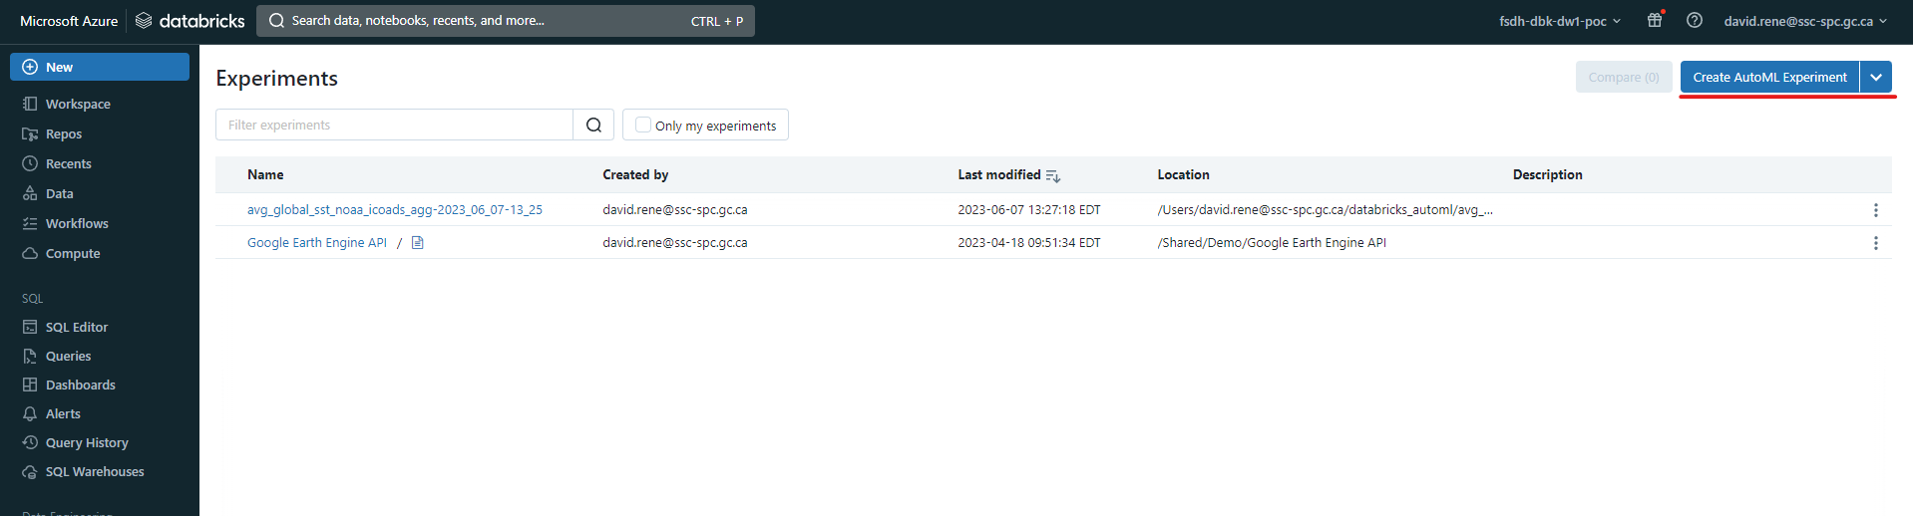Go to SQL Editor in sidebar
Image resolution: width=1913 pixels, height=516 pixels.
click(77, 327)
